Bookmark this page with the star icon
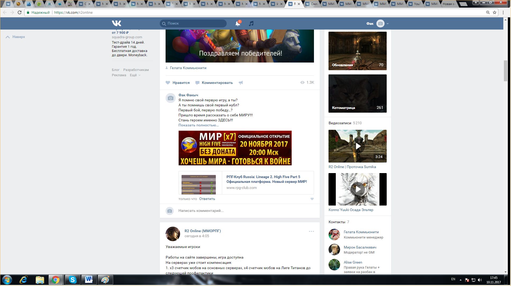The height and width of the screenshot is (286, 511). [x=495, y=12]
